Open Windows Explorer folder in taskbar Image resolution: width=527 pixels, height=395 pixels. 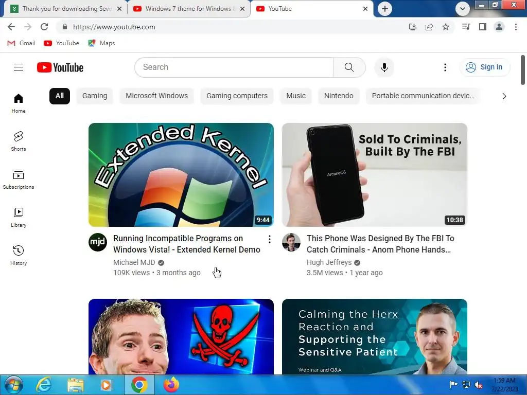tap(75, 385)
